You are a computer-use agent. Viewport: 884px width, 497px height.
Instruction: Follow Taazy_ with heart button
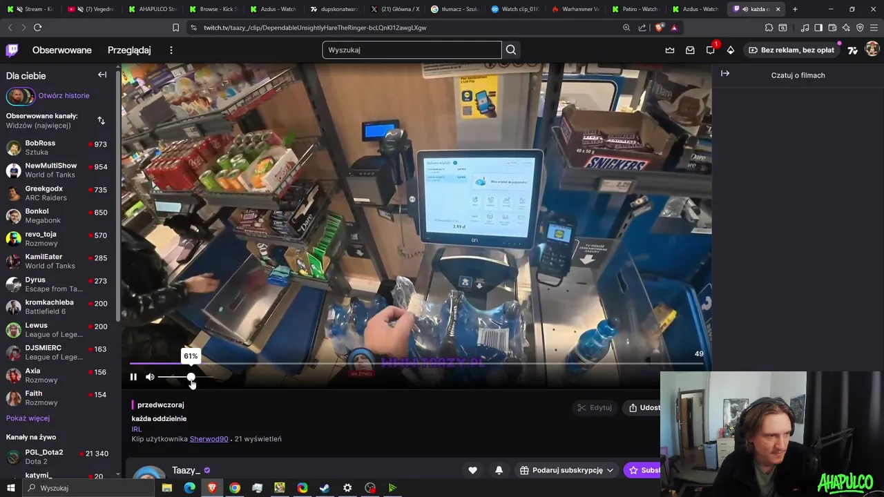472,470
